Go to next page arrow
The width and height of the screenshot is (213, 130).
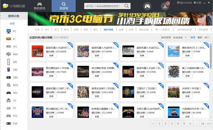(x=209, y=124)
